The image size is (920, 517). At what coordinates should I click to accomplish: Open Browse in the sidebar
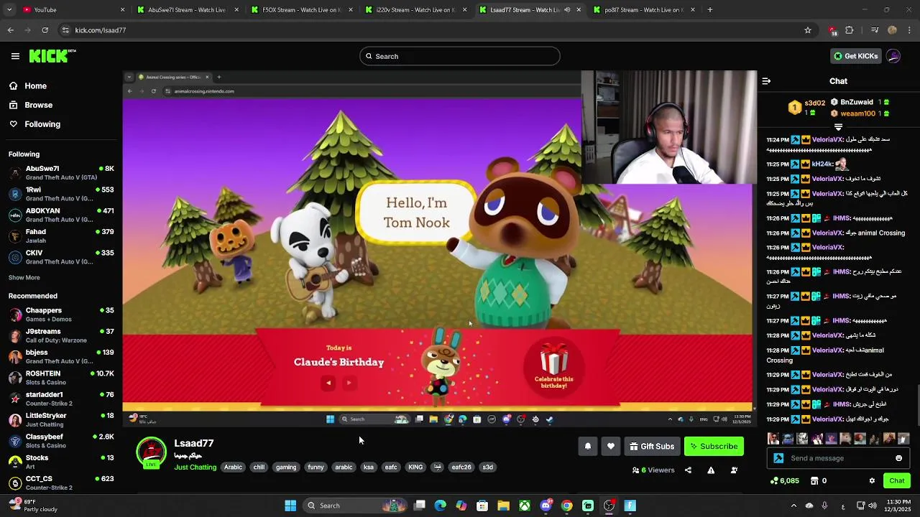point(38,105)
